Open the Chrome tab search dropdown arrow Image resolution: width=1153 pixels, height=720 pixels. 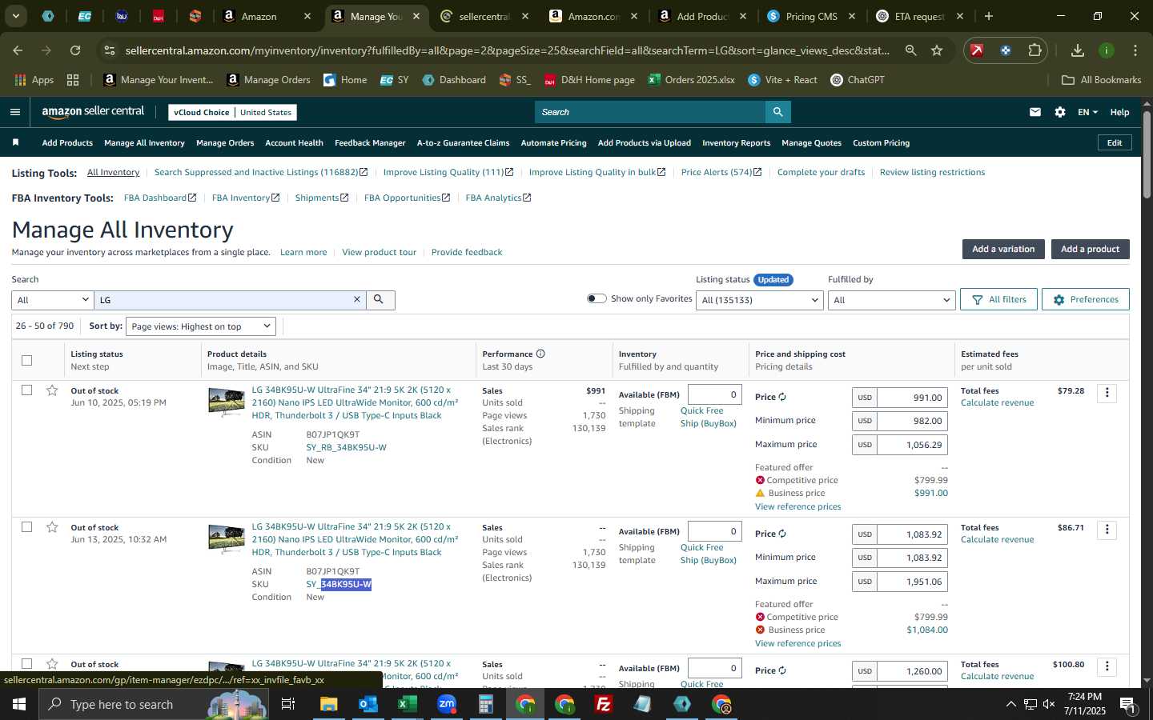tap(15, 16)
